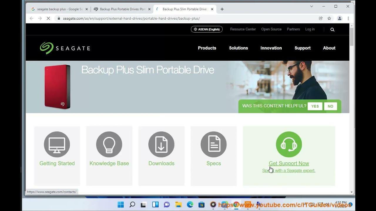
Task: Open the tab search dropdown arrow
Action: [312, 6]
